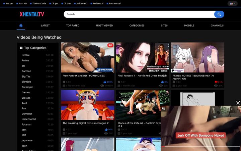
Task: Open the CATEGORIES tab
Action: click(137, 26)
